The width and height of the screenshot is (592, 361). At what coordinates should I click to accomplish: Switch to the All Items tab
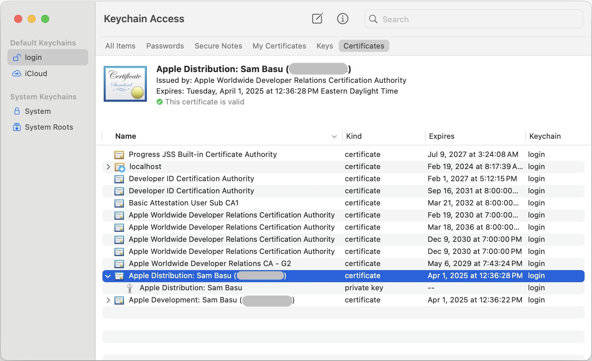pyautogui.click(x=120, y=46)
